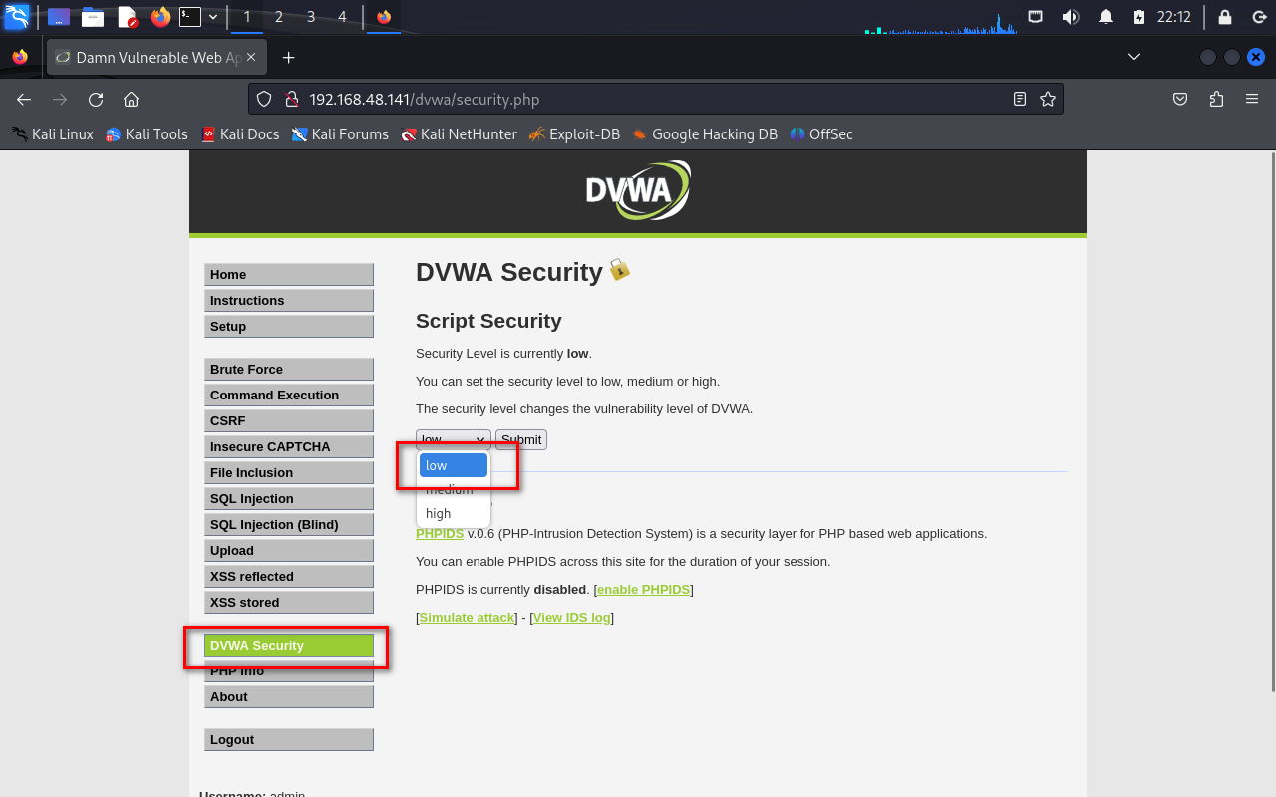The height and width of the screenshot is (797, 1276).
Task: Open the Brute Force page
Action: coord(289,369)
